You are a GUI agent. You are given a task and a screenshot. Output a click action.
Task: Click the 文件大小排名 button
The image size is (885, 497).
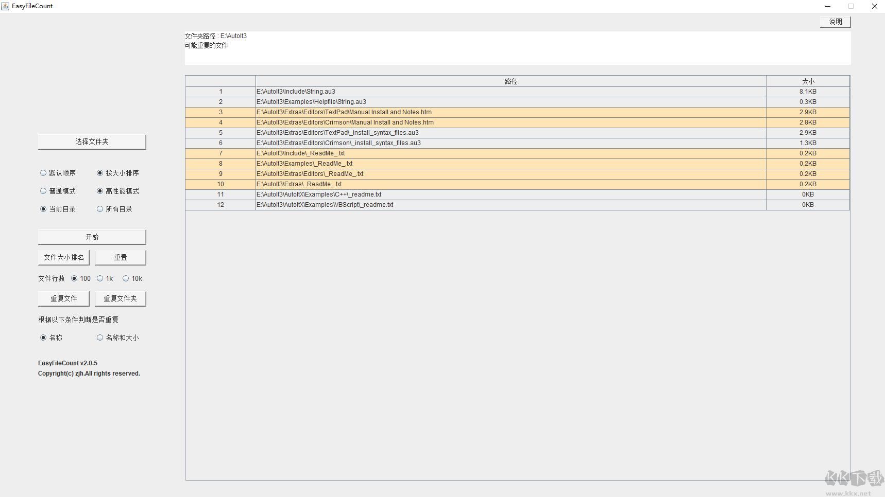64,258
